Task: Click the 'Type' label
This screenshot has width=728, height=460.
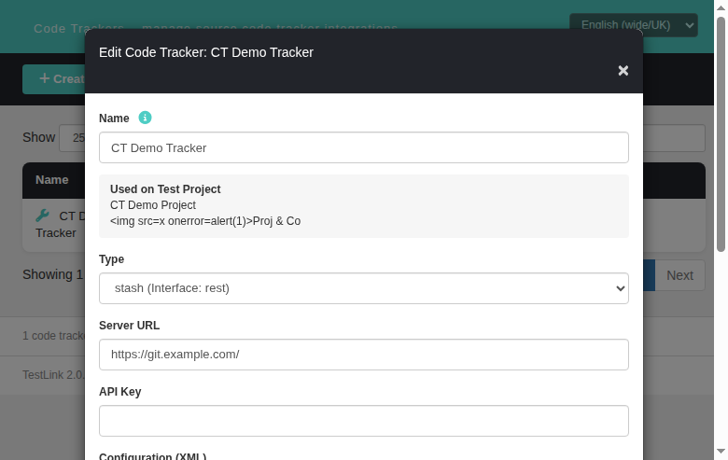Action: 111,259
